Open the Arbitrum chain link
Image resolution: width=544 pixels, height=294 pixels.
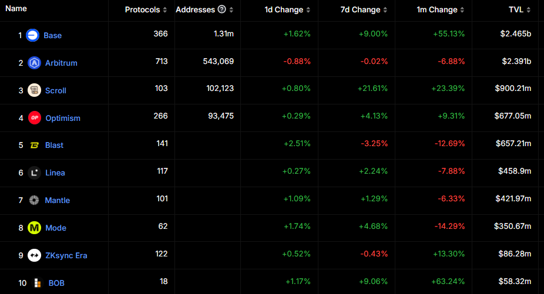[x=61, y=63]
